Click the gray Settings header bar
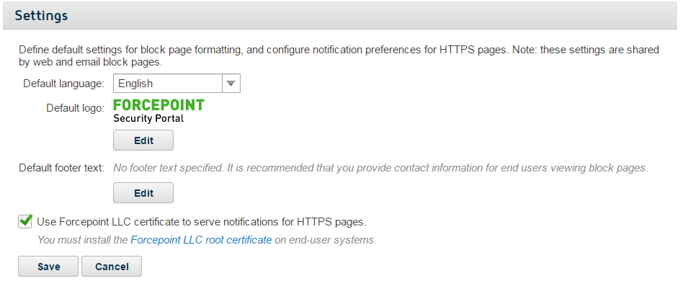680x281 pixels. [x=340, y=16]
